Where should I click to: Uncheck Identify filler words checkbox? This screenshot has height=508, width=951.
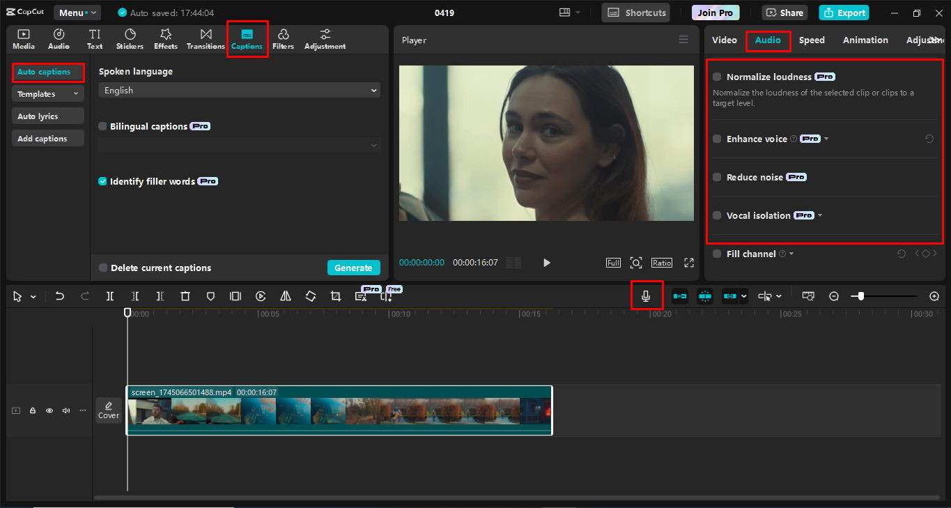103,181
